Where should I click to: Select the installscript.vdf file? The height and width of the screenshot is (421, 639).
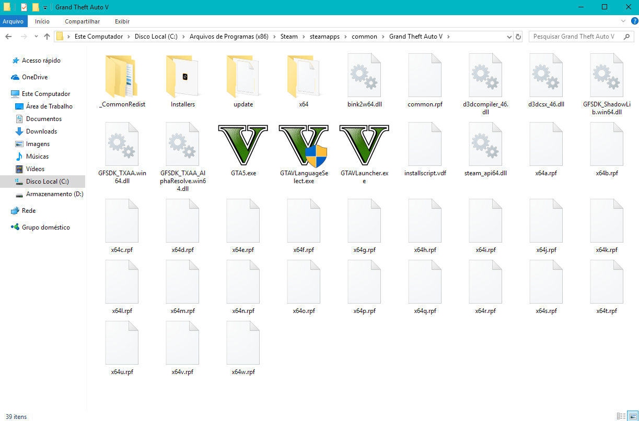click(425, 143)
